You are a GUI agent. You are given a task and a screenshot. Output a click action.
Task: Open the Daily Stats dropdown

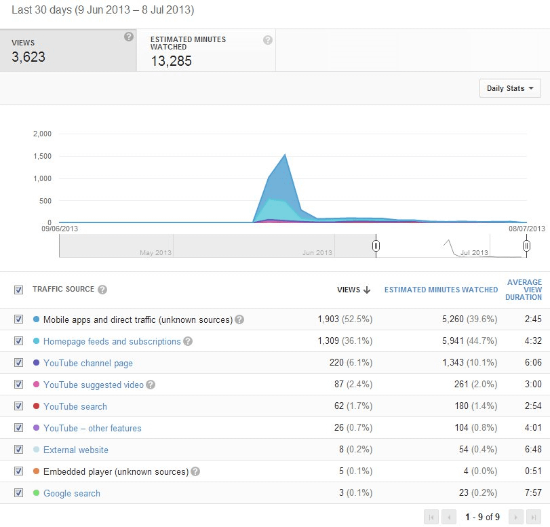pyautogui.click(x=509, y=88)
